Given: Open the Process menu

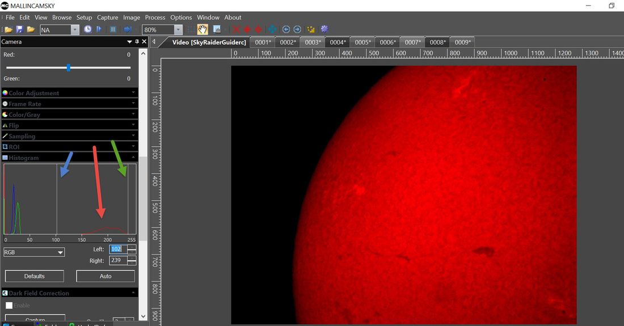Looking at the screenshot, I should point(155,18).
